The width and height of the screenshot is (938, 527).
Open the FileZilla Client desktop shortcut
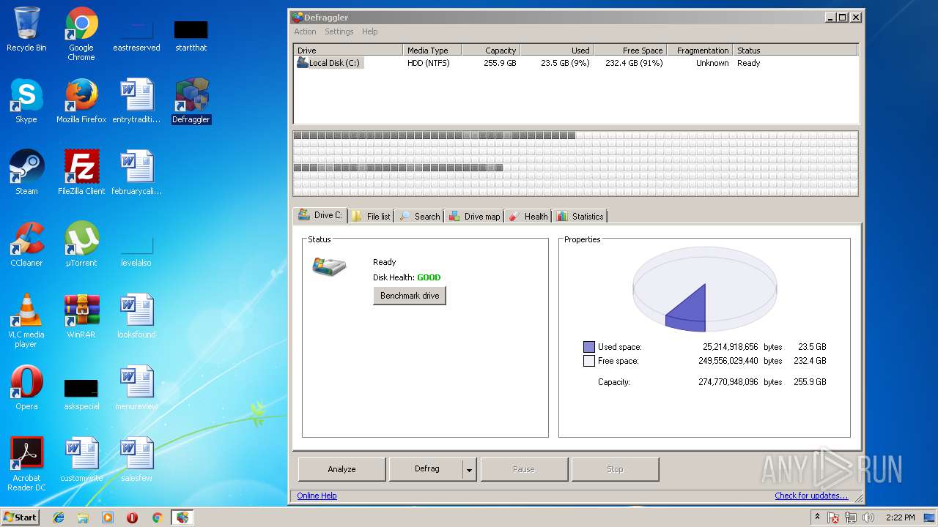[x=81, y=173]
